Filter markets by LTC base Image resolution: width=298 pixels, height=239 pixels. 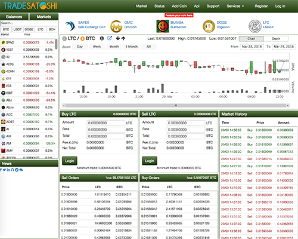[41, 29]
